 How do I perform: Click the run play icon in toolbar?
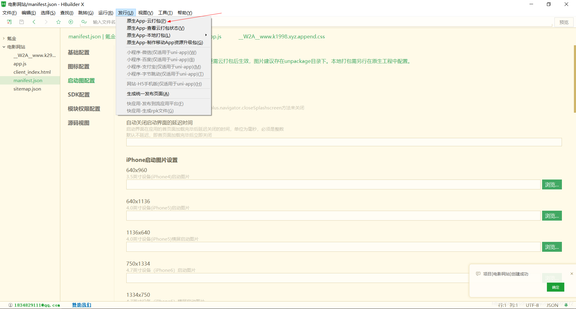(x=71, y=22)
